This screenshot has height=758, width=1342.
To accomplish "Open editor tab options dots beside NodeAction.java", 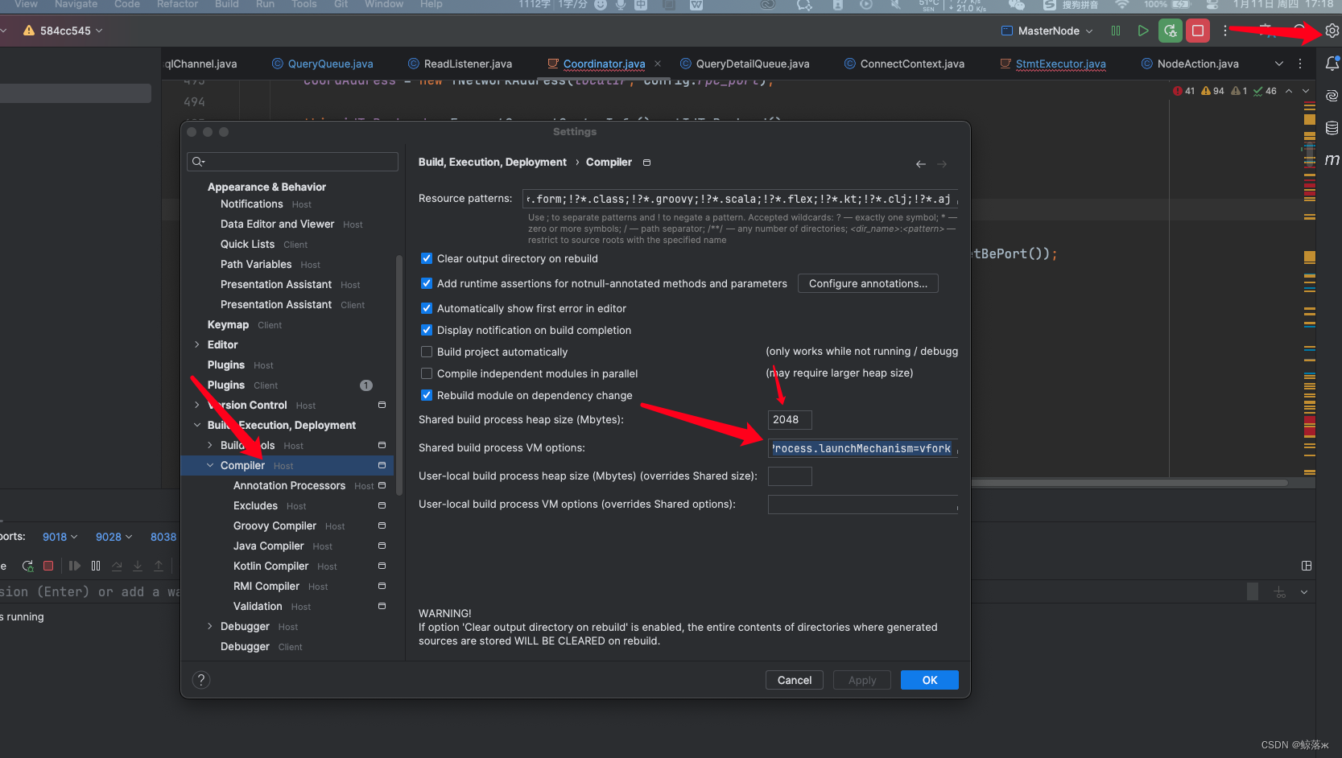I will click(1300, 64).
